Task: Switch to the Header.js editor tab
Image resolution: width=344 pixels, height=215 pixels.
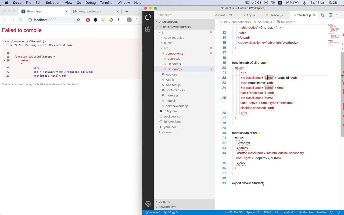Action: (274, 15)
